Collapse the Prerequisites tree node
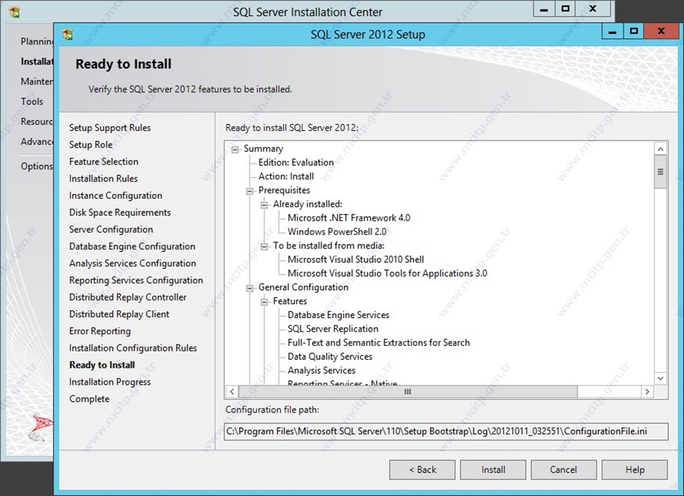 coord(249,191)
